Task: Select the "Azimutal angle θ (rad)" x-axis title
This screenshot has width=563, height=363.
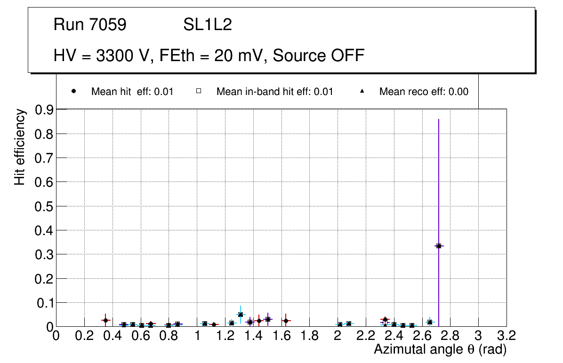Action: click(x=440, y=349)
